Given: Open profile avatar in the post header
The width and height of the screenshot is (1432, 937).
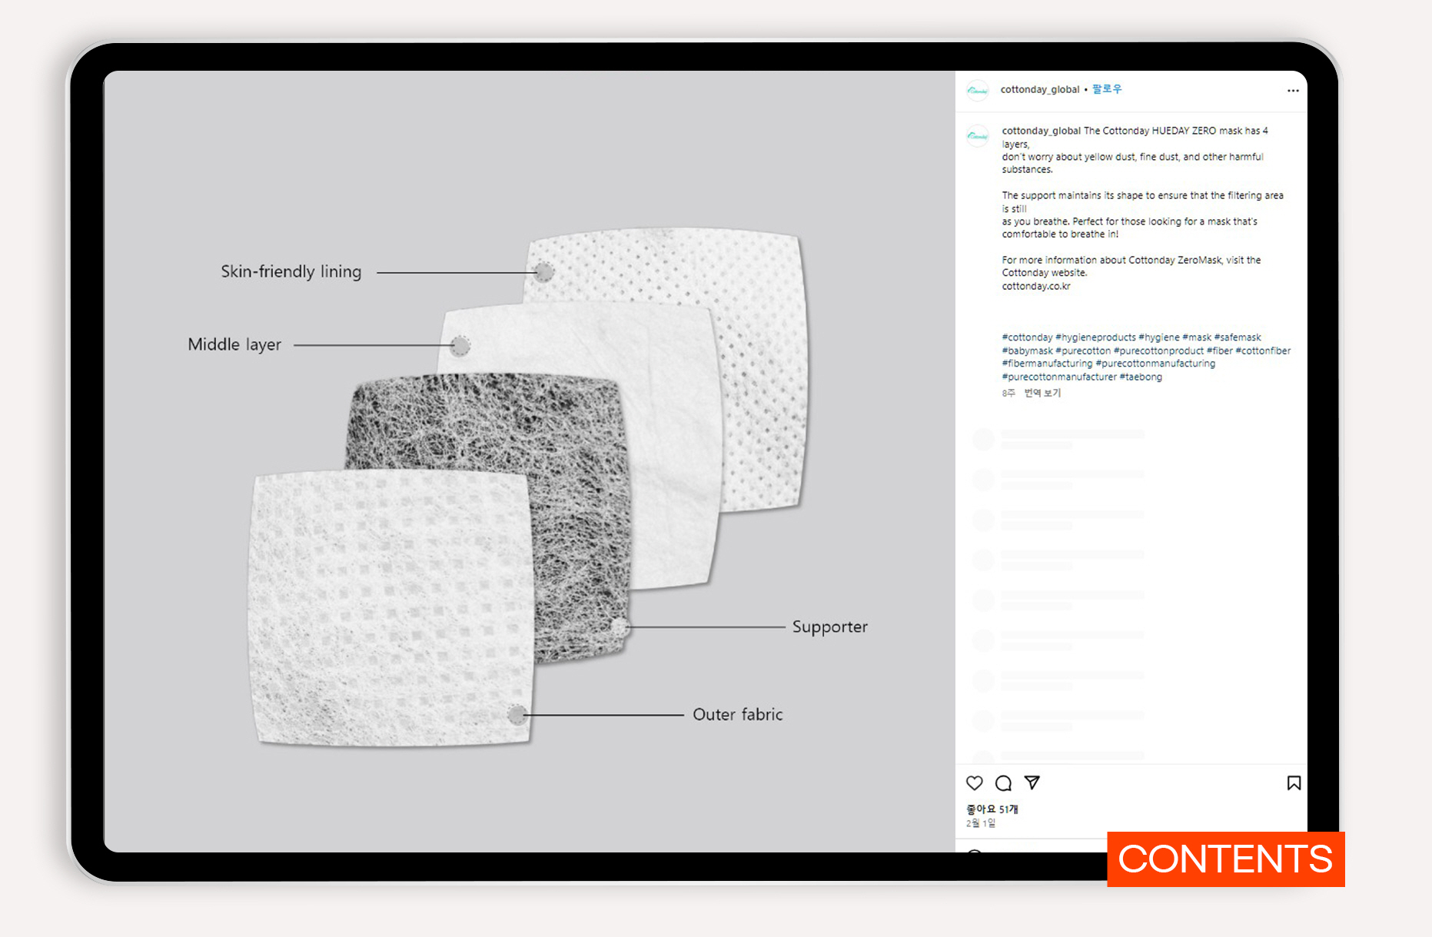Looking at the screenshot, I should click(978, 91).
